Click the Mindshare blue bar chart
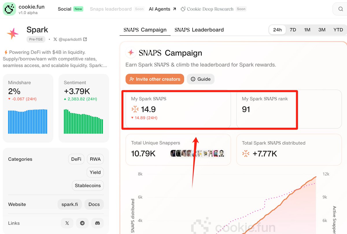The image size is (347, 234). click(28, 121)
